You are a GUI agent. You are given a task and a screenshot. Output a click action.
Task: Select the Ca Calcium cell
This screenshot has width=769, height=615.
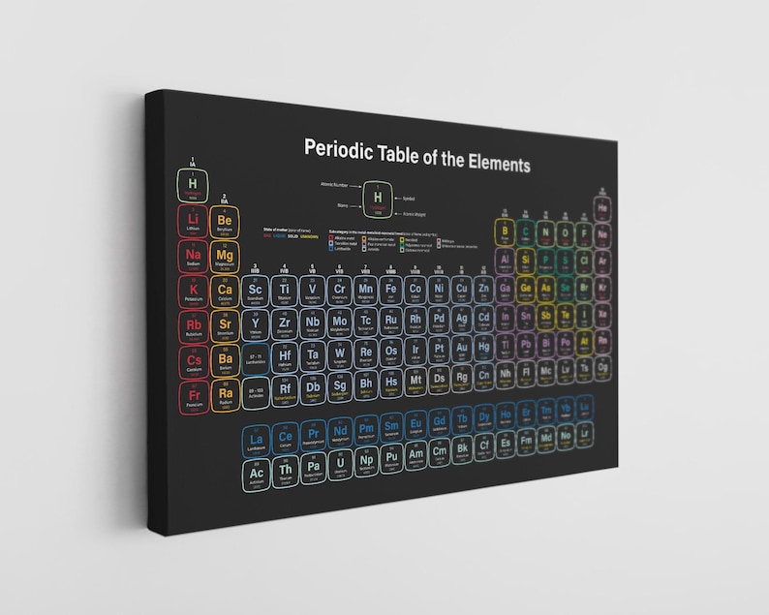(225, 292)
